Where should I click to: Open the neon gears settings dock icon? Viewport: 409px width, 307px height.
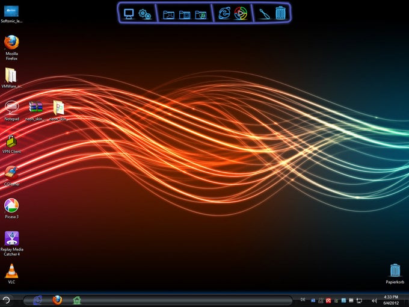(x=144, y=14)
